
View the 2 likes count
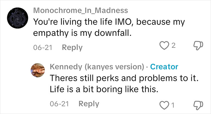174,46
